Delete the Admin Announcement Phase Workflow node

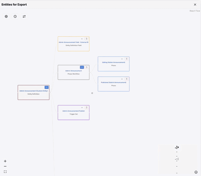pyautogui.click(x=87, y=67)
